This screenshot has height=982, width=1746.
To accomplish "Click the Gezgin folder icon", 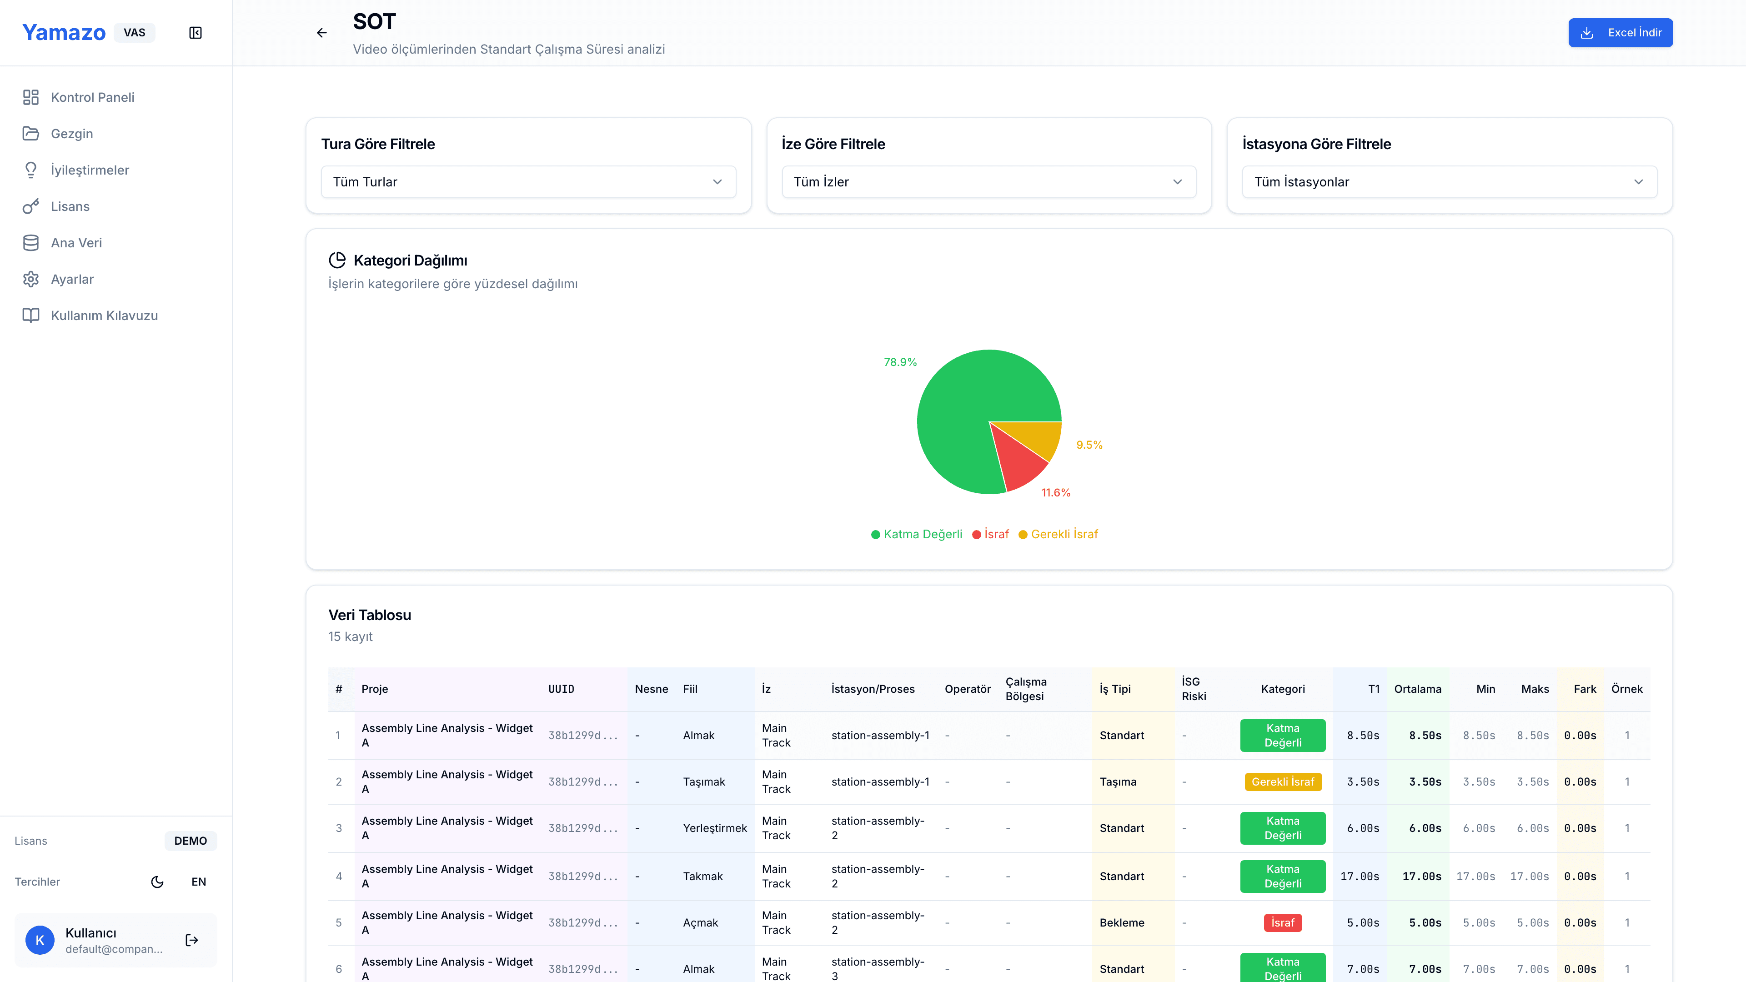I will coord(30,134).
